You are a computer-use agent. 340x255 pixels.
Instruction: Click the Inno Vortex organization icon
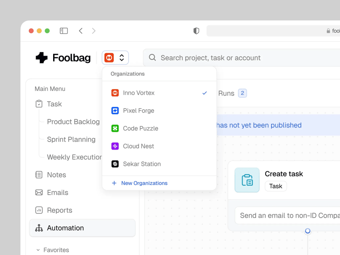coord(115,93)
